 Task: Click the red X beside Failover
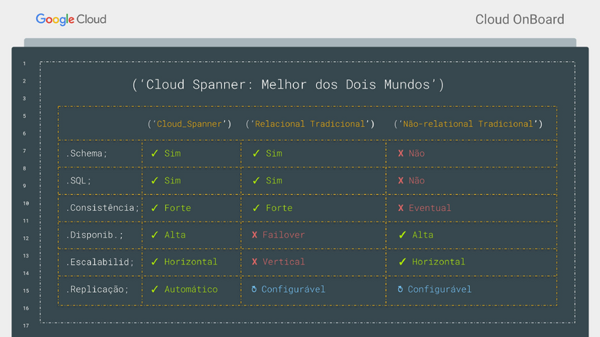pyautogui.click(x=255, y=235)
